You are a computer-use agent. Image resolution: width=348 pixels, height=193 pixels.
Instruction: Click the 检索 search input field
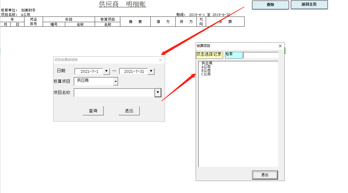tap(261, 55)
